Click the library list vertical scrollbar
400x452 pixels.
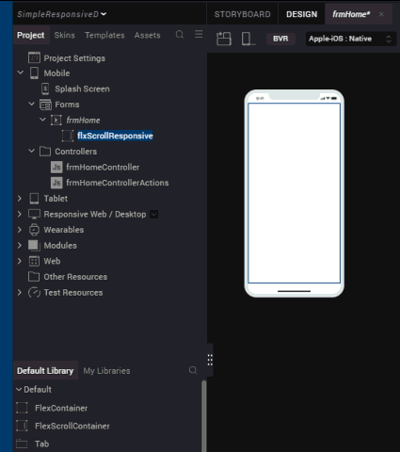pos(204,416)
